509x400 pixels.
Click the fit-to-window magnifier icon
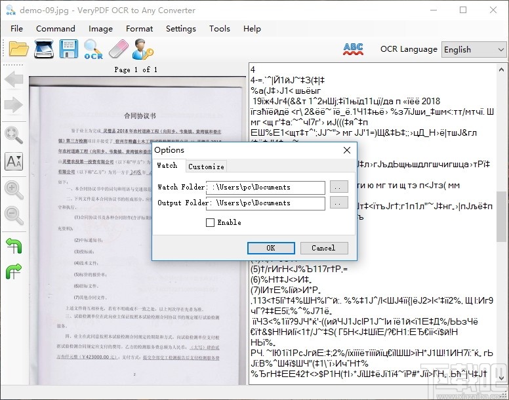pyautogui.click(x=14, y=135)
